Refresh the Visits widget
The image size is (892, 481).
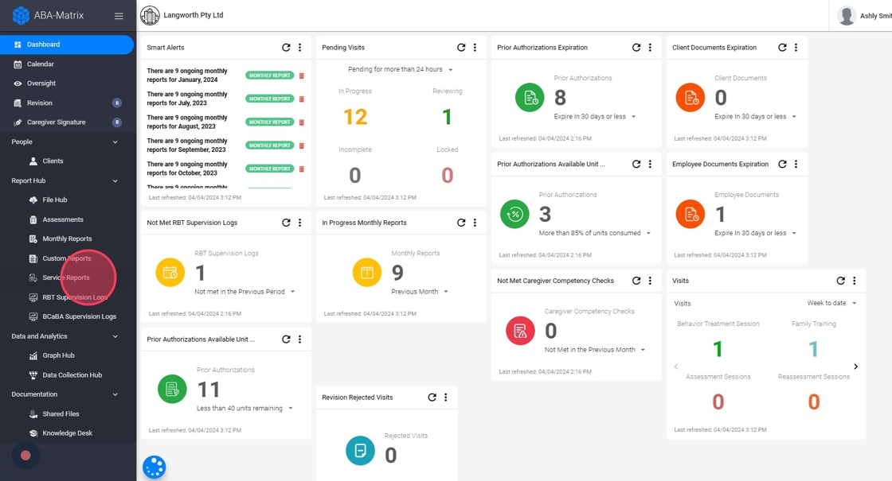tap(841, 281)
